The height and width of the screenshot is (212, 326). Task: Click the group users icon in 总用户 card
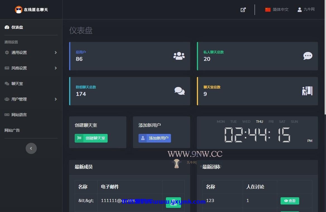179,56
